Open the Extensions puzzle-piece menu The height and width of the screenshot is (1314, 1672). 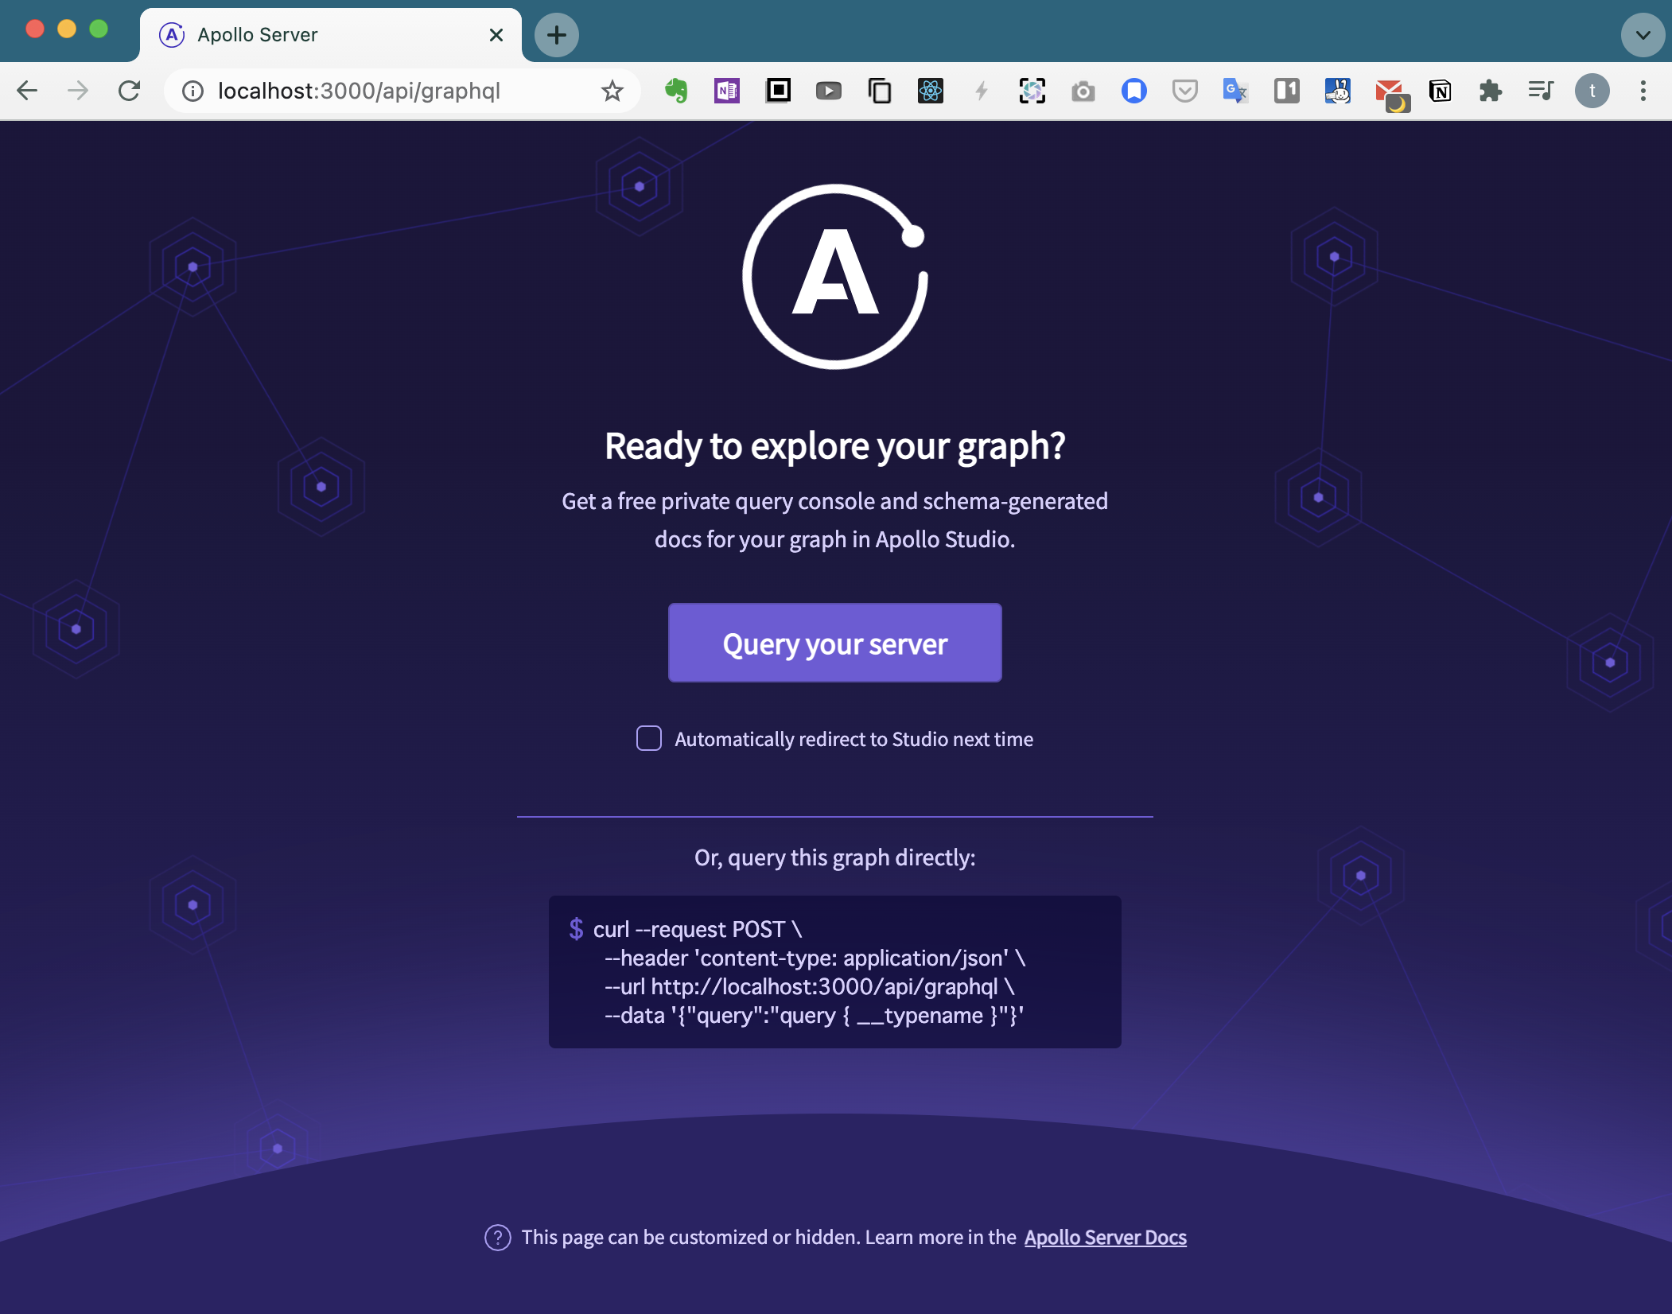point(1490,91)
